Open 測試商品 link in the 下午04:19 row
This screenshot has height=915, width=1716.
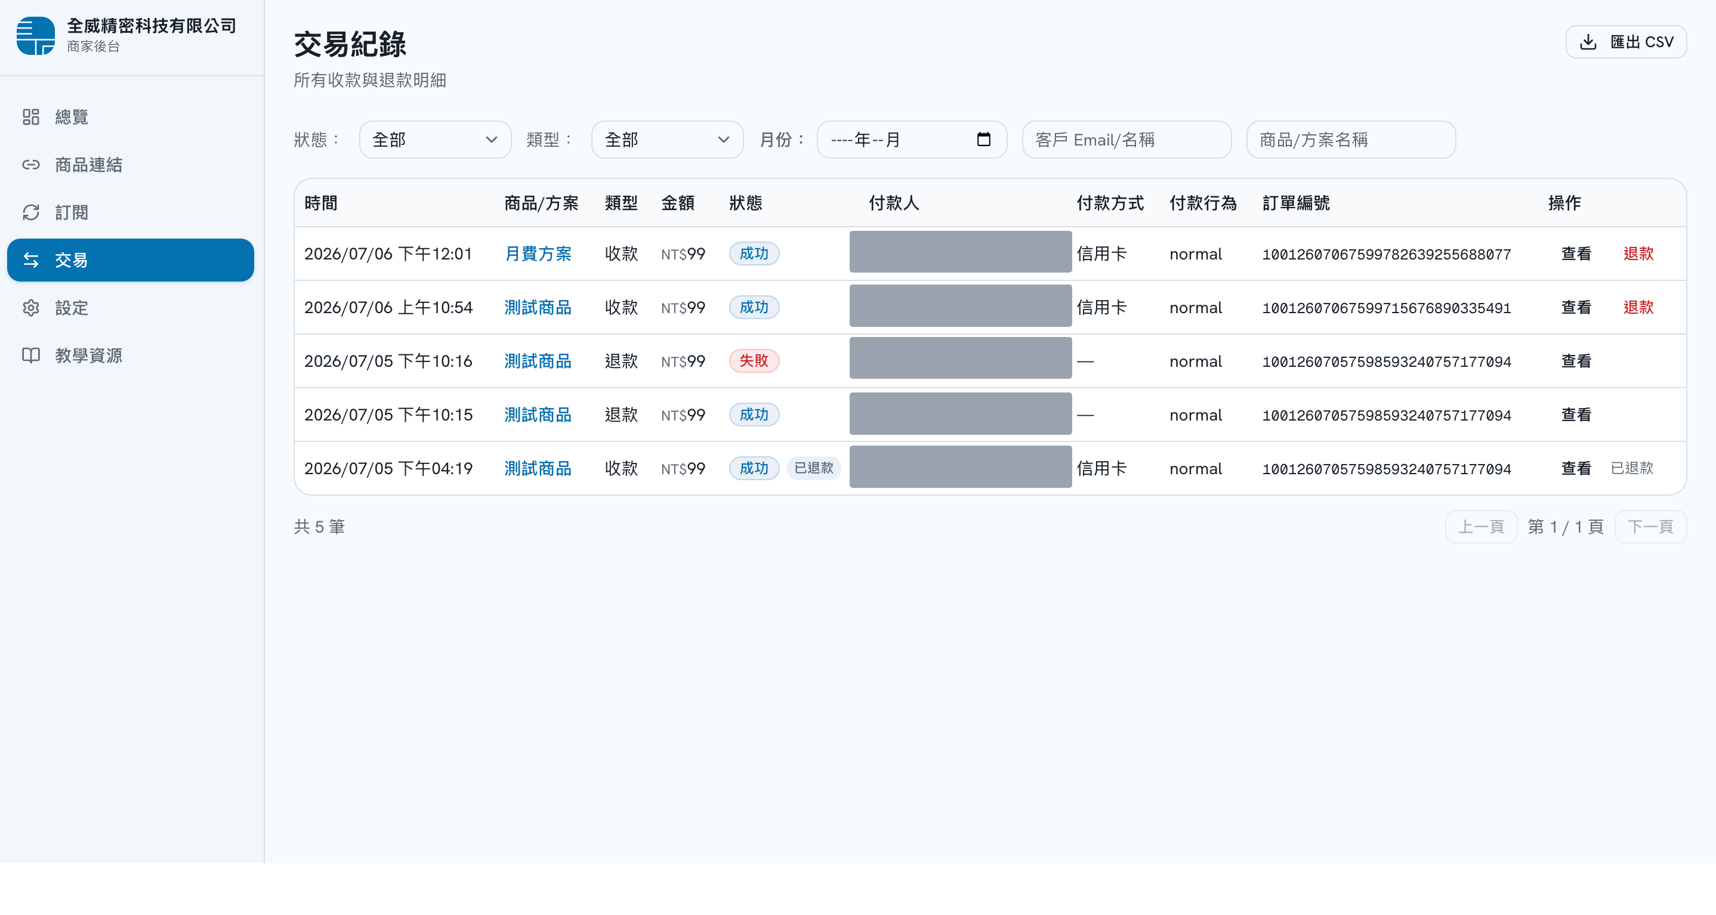(538, 468)
